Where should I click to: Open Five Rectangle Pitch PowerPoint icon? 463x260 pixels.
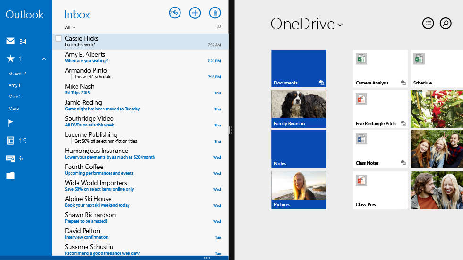tap(361, 100)
